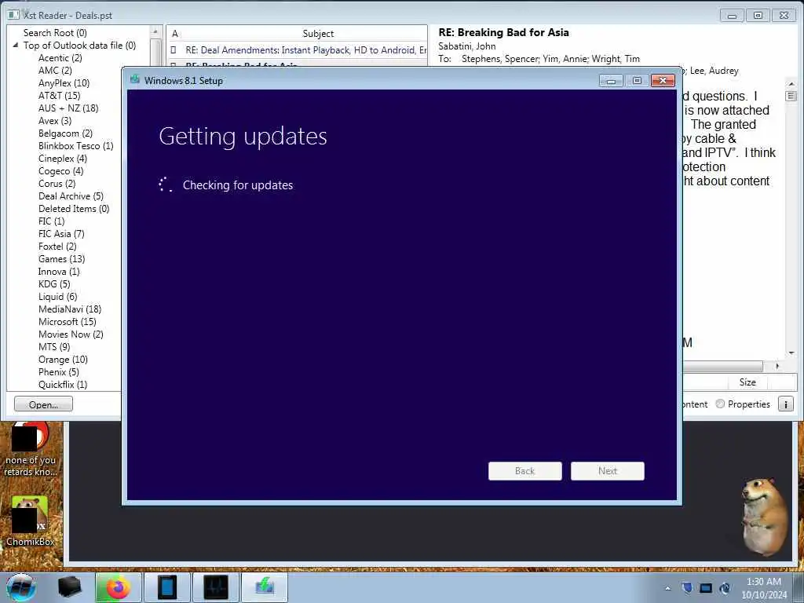Click horizontal scrollbar right arrow
Screen dimensions: 804x603
777,366
